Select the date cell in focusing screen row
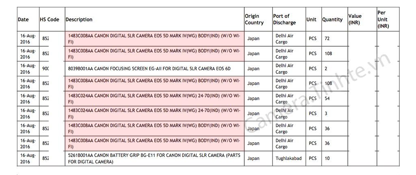 (x=28, y=68)
